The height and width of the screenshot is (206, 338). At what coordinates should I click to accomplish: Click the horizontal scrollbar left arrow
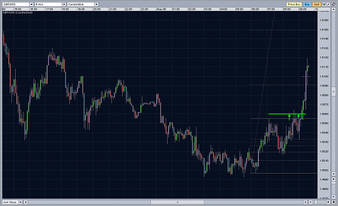click(x=25, y=202)
